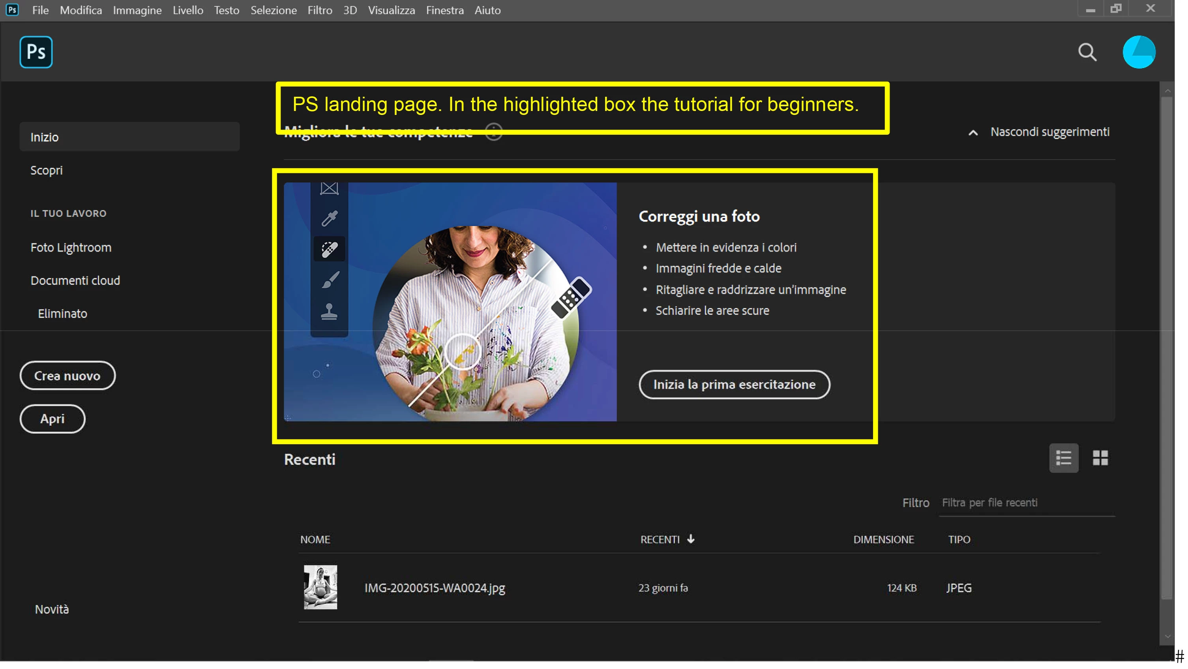The width and height of the screenshot is (1188, 669).
Task: Click the vertical scrollbar on the right
Action: pyautogui.click(x=1166, y=346)
